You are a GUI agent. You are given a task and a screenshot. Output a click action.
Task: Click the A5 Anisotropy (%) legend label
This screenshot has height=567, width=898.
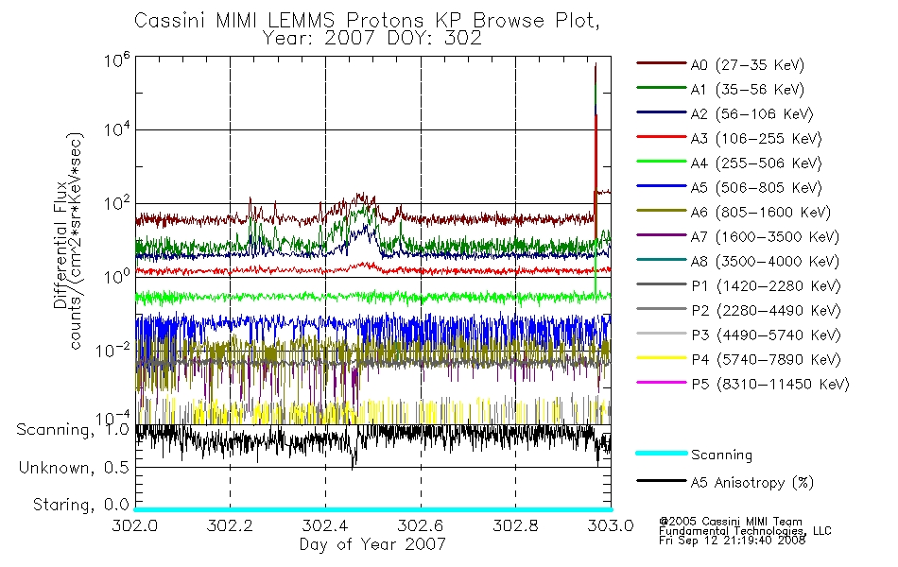(x=751, y=483)
